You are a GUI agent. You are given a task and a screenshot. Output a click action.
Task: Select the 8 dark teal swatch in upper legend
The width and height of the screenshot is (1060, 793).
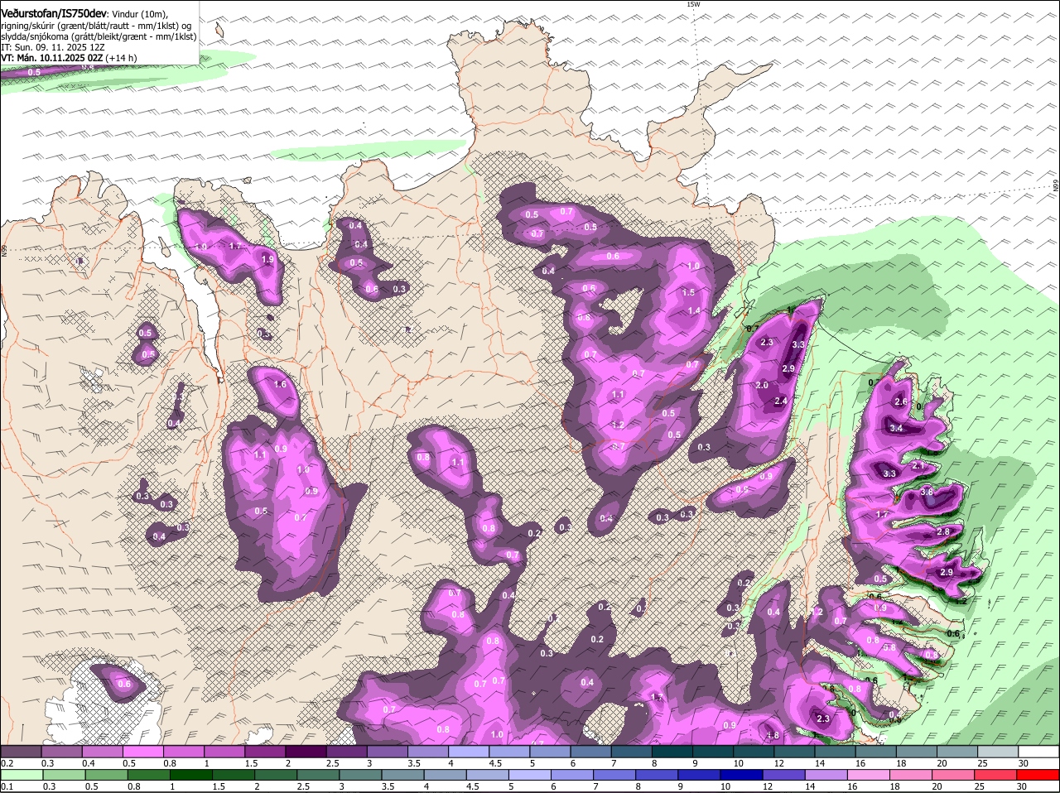(x=672, y=752)
